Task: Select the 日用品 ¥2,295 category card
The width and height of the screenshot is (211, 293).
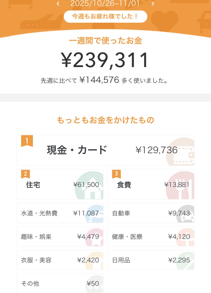Action: pos(151,260)
